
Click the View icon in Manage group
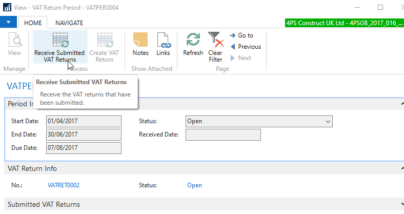tap(14, 40)
